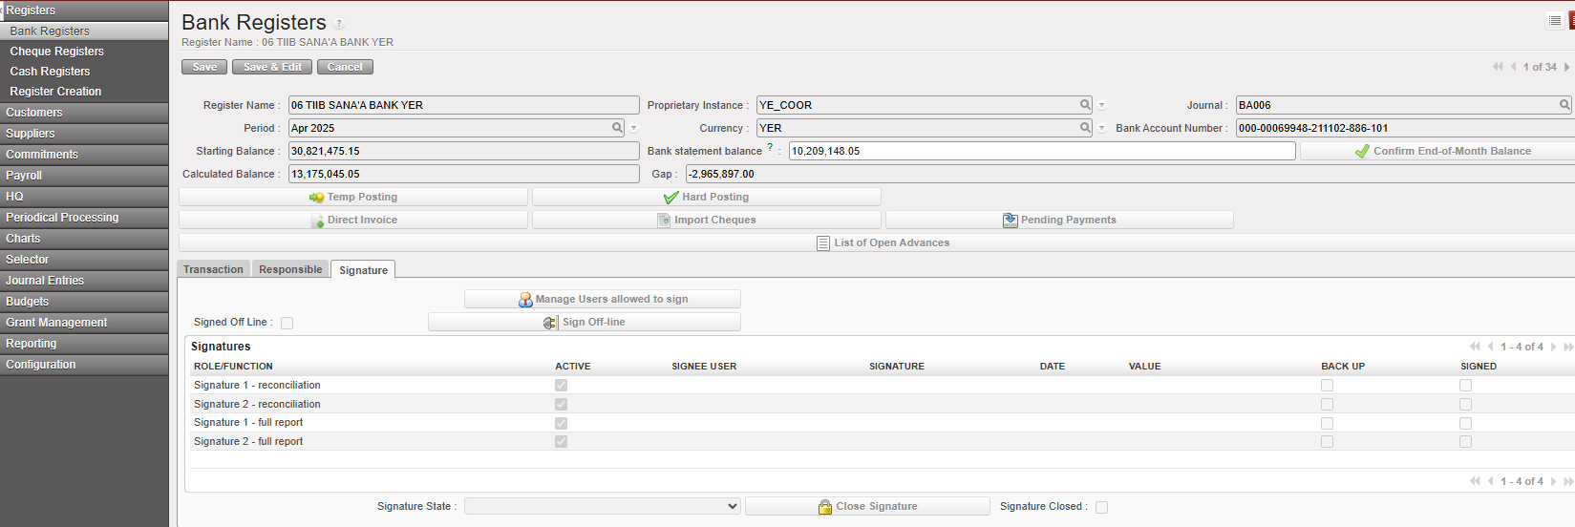The image size is (1575, 527).
Task: Click Manage Users allowed to sign
Action: tap(602, 299)
